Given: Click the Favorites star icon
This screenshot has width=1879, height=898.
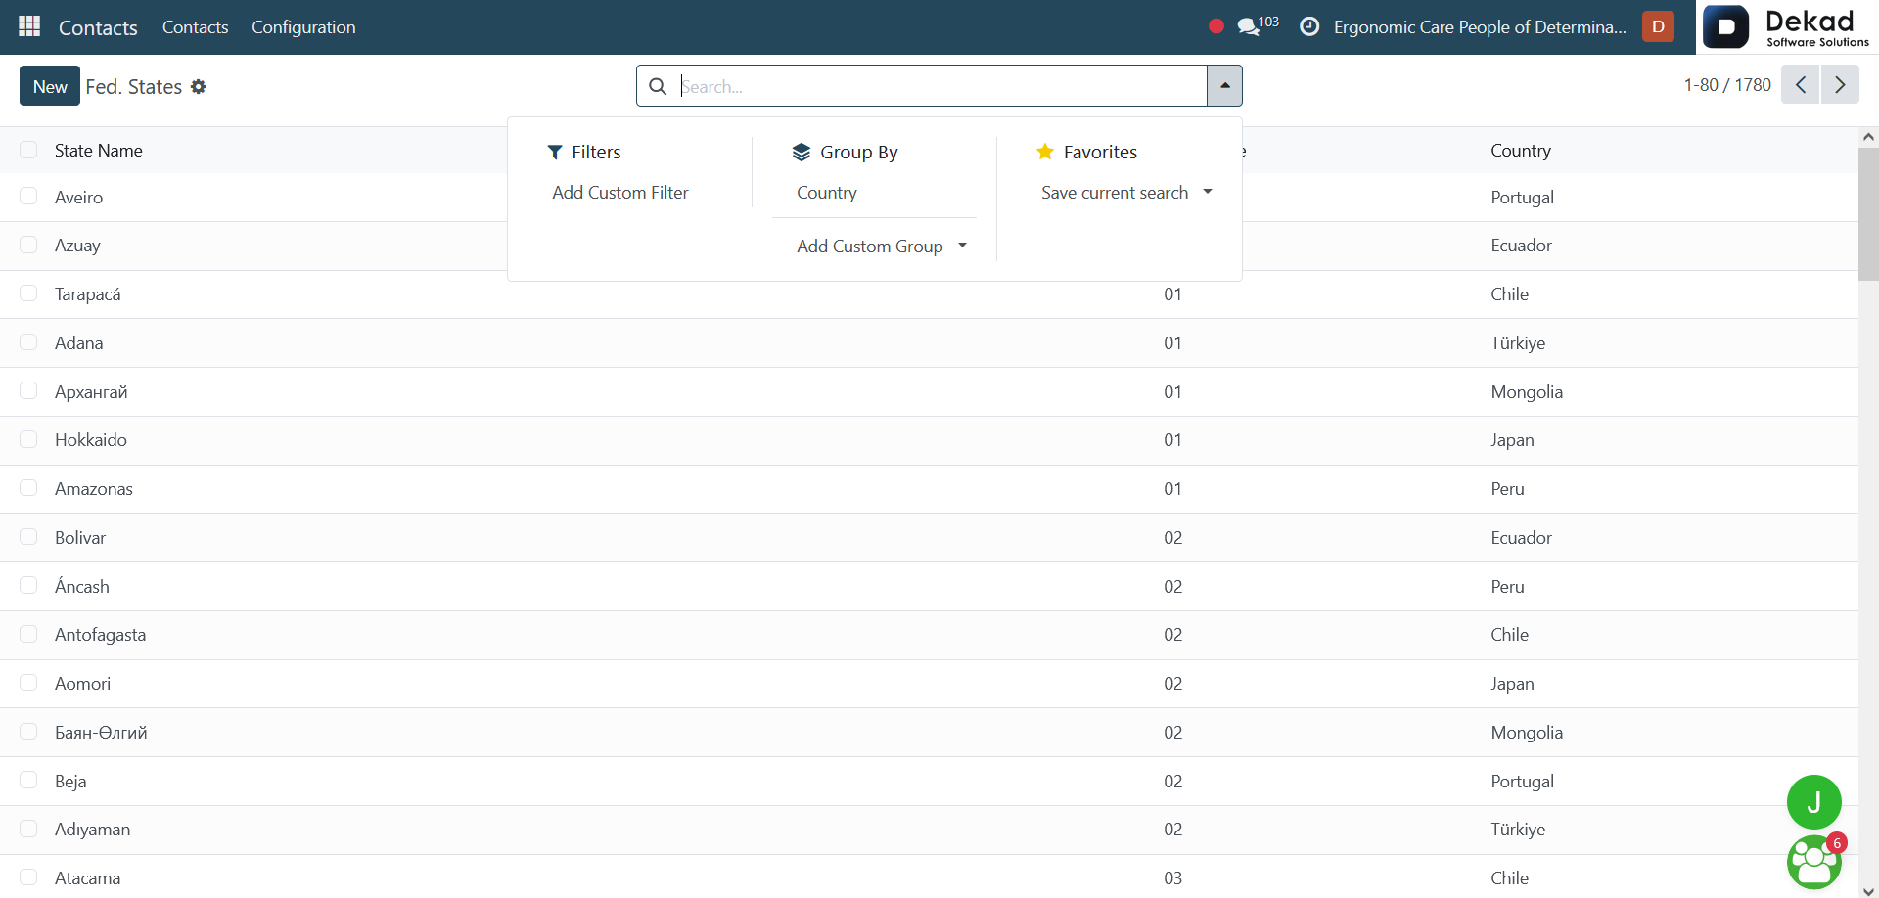Looking at the screenshot, I should (1045, 152).
